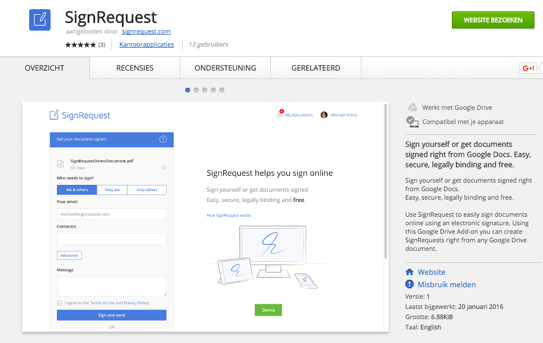The height and width of the screenshot is (343, 543).
Task: Use the screenshot preview vertical scrollbar
Action: point(385,181)
